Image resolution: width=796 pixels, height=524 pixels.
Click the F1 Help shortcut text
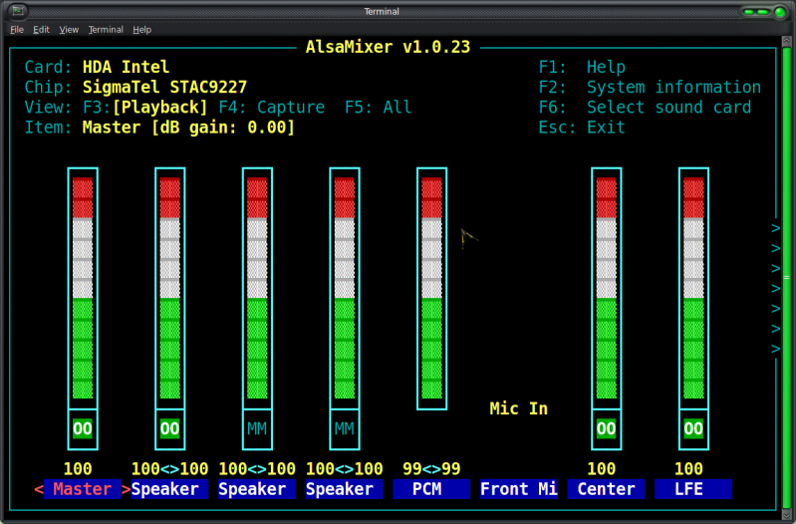pos(582,67)
